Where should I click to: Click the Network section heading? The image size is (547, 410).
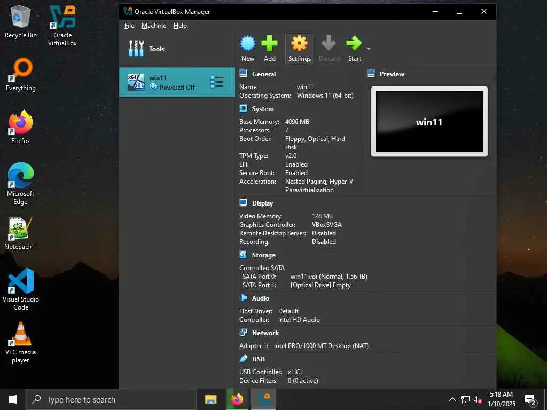coord(265,333)
